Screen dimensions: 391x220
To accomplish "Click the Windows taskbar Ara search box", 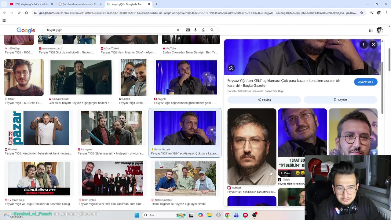I will tap(164, 215).
